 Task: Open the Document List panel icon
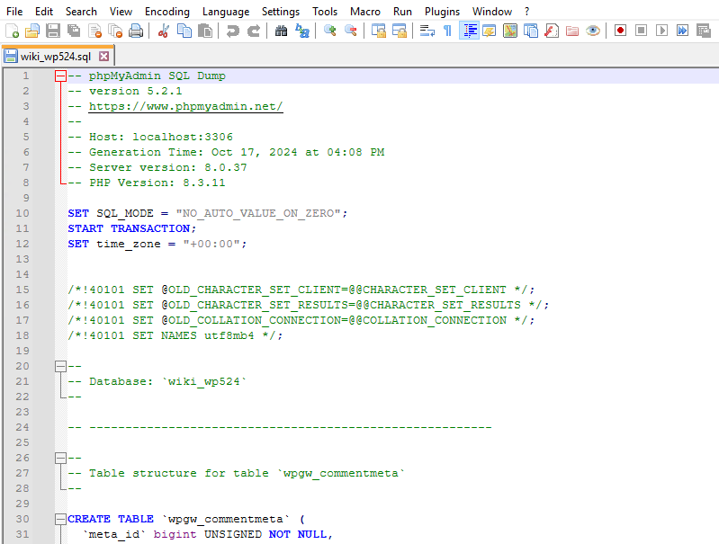click(531, 31)
